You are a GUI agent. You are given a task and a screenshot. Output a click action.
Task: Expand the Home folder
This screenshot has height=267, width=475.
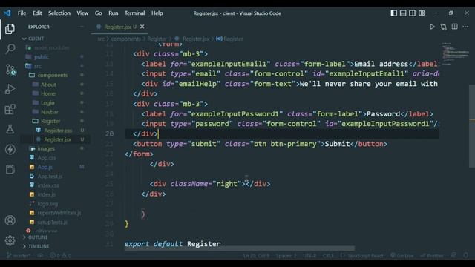click(x=47, y=93)
